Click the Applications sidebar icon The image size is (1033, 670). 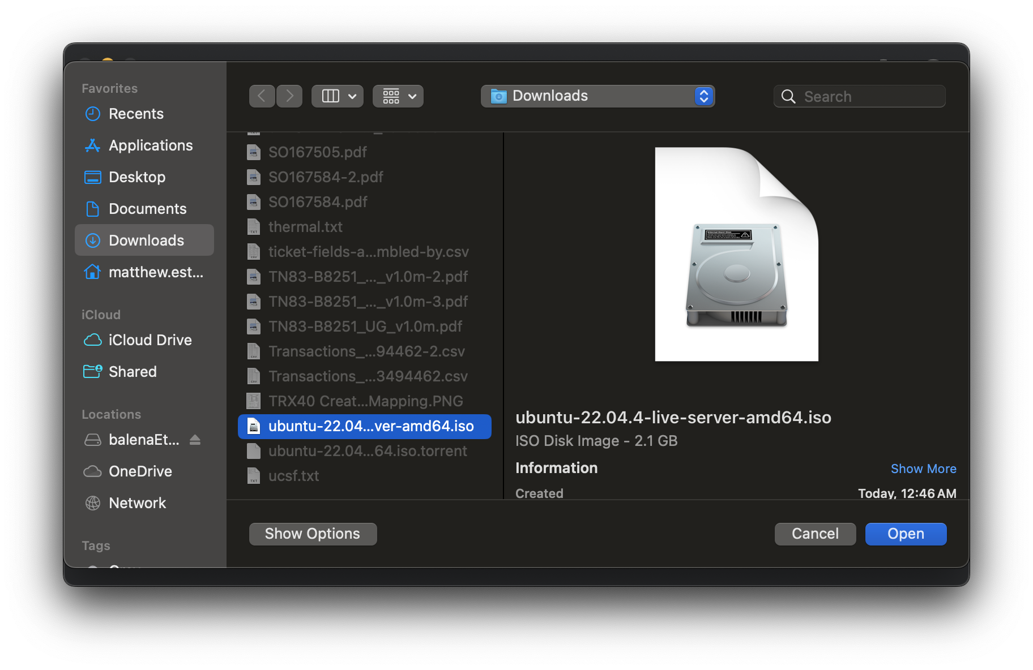tap(92, 145)
